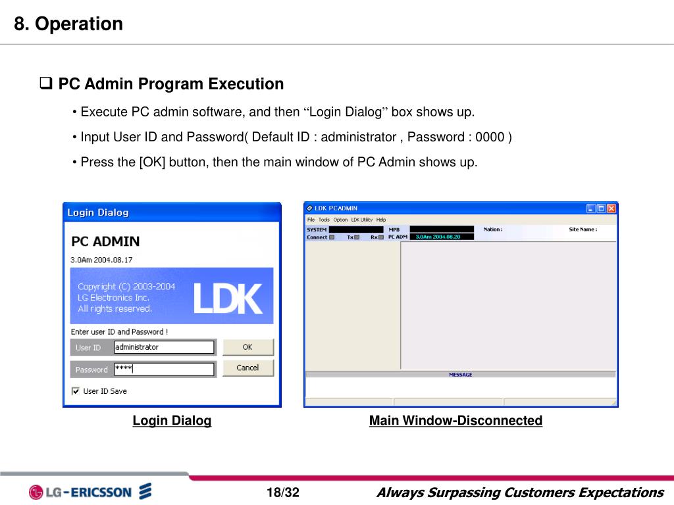Click the Rx status indicator
Screen dimensions: 674x505
point(381,237)
